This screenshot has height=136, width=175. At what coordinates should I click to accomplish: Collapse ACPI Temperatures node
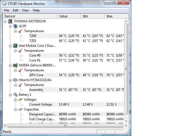coord(15,31)
